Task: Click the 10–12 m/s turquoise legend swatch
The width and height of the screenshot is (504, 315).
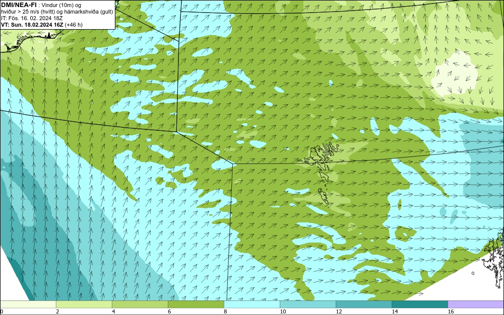Action: [307, 304]
